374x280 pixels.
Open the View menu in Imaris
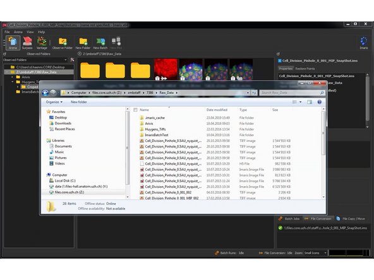pyautogui.click(x=30, y=32)
